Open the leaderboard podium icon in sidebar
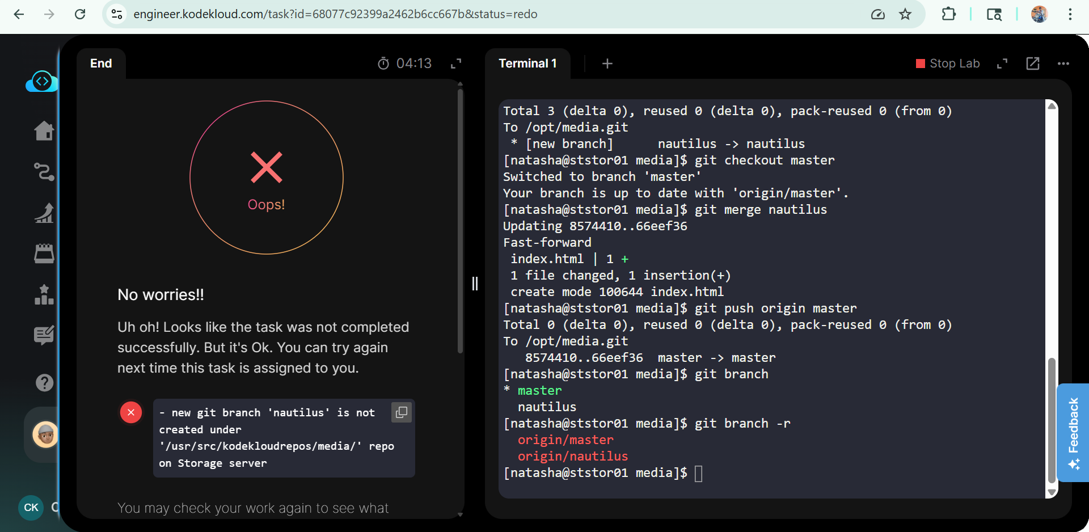 point(44,294)
